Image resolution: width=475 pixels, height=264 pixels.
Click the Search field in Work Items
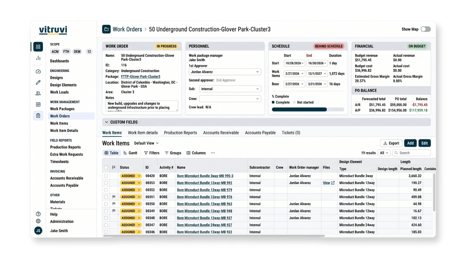[x=411, y=153]
